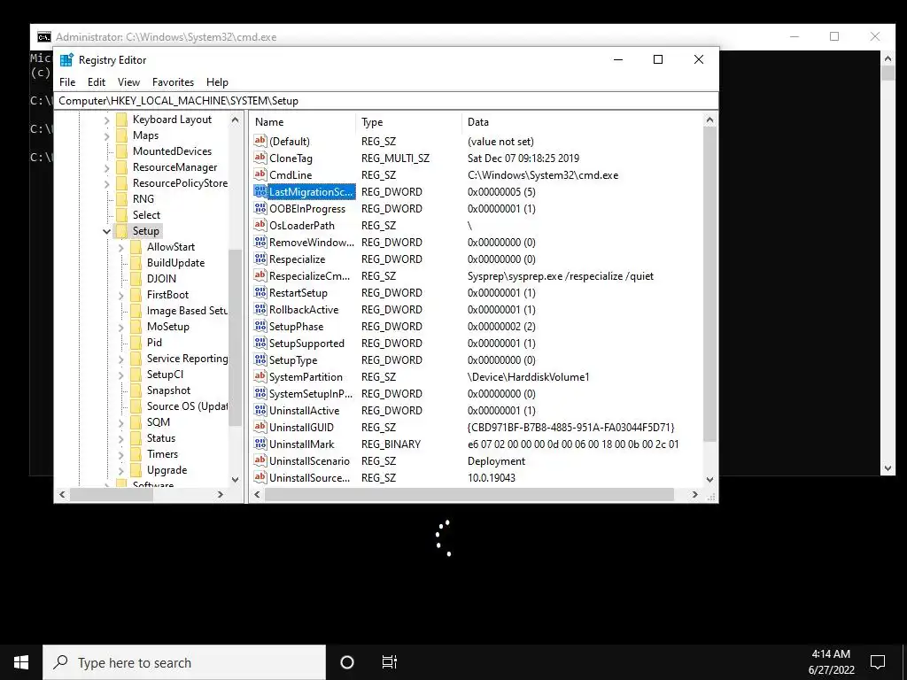Expand the Keyboard Layout key
The width and height of the screenshot is (907, 680).
(106, 120)
